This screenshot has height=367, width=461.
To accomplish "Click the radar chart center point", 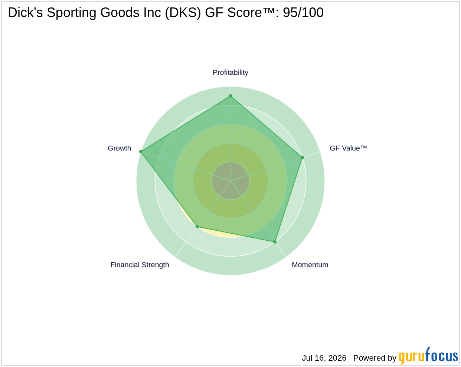I will point(230,181).
